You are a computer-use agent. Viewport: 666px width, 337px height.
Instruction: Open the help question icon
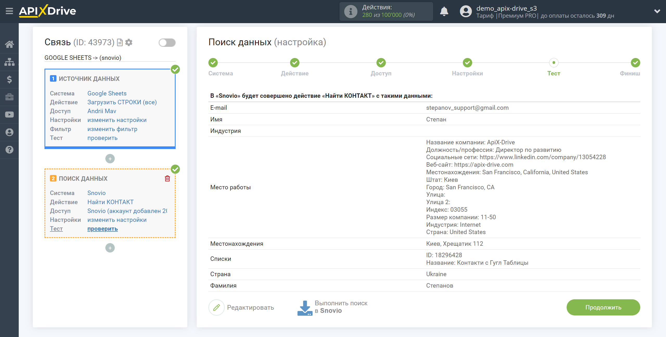click(x=9, y=150)
